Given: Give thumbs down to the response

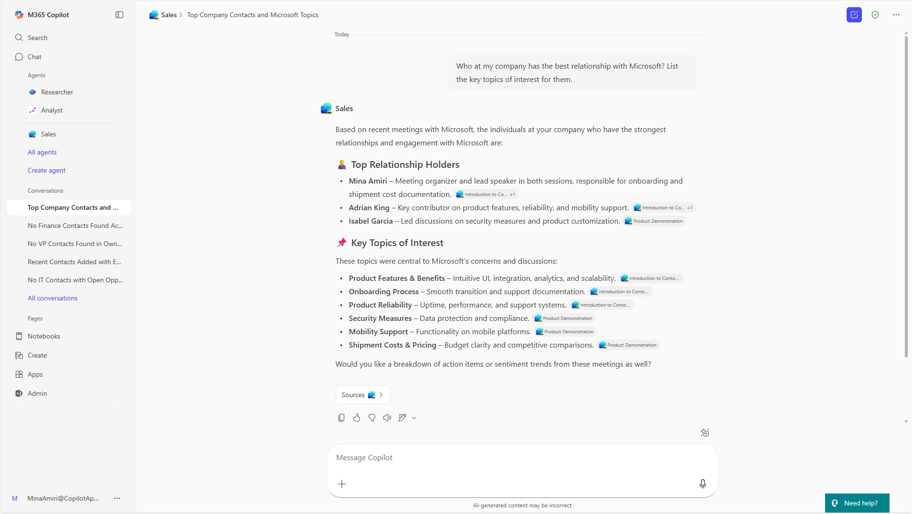Looking at the screenshot, I should 372,418.
